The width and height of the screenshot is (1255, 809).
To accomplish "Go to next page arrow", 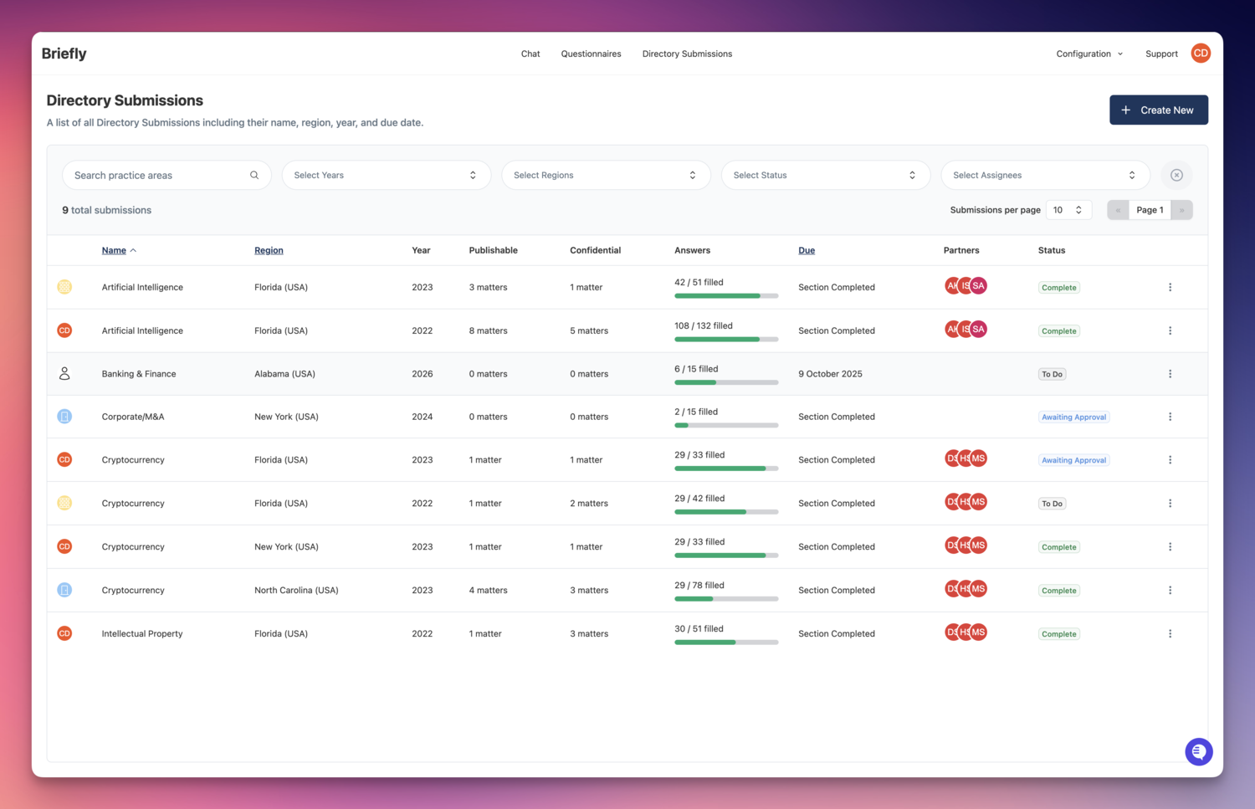I will coord(1181,210).
